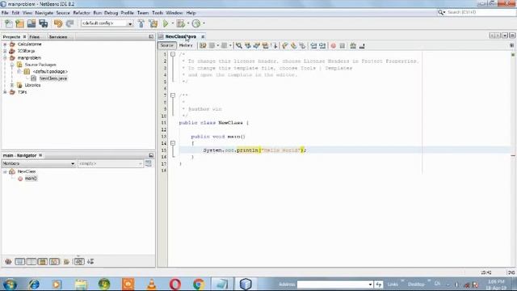The image size is (517, 291).
Task: Click the New File toolbar icon
Action: click(x=9, y=23)
